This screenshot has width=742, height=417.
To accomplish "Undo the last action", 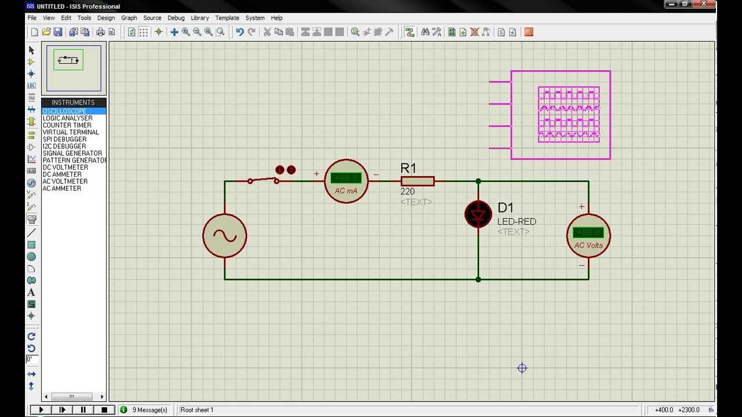I will 239,32.
